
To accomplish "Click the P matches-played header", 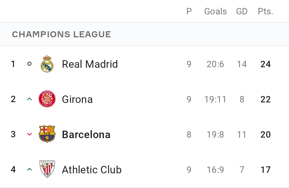I will point(189,11).
